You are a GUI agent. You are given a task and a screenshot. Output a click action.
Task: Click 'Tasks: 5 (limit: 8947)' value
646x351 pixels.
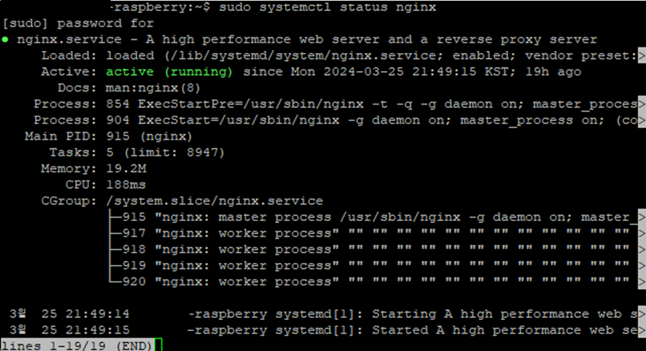[x=165, y=153]
